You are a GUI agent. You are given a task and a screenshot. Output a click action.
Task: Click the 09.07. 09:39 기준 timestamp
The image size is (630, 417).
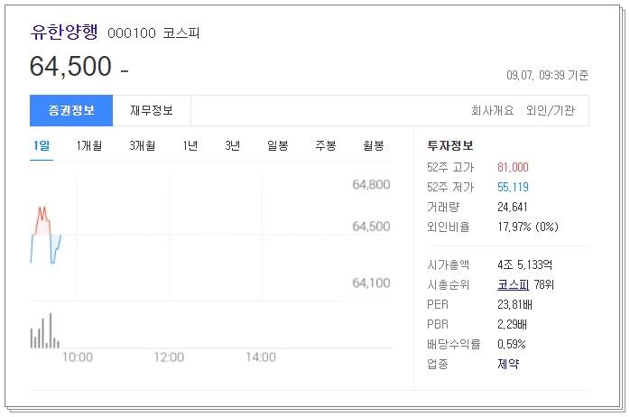[548, 75]
